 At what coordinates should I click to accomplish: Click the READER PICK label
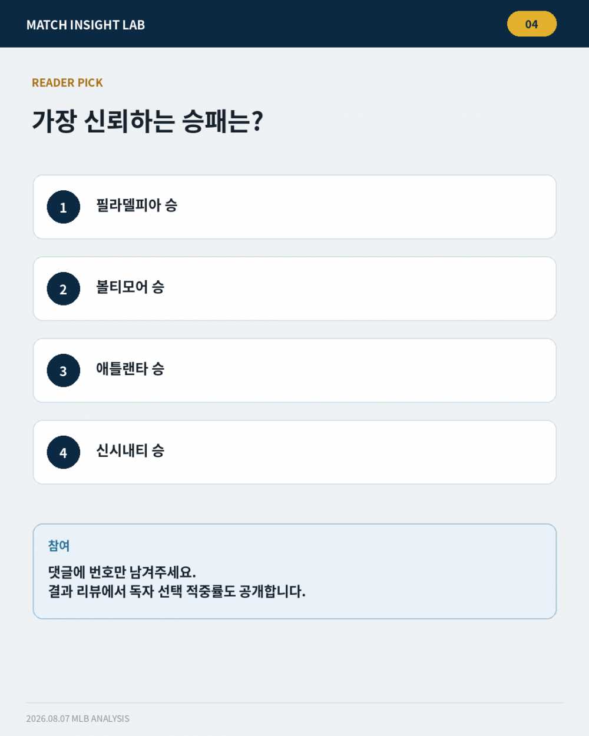pyautogui.click(x=67, y=83)
